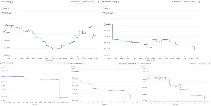
Task: Edit end date 2025-04-29 on rsETH Total Supply
Action: pyautogui.click(x=188, y=2)
